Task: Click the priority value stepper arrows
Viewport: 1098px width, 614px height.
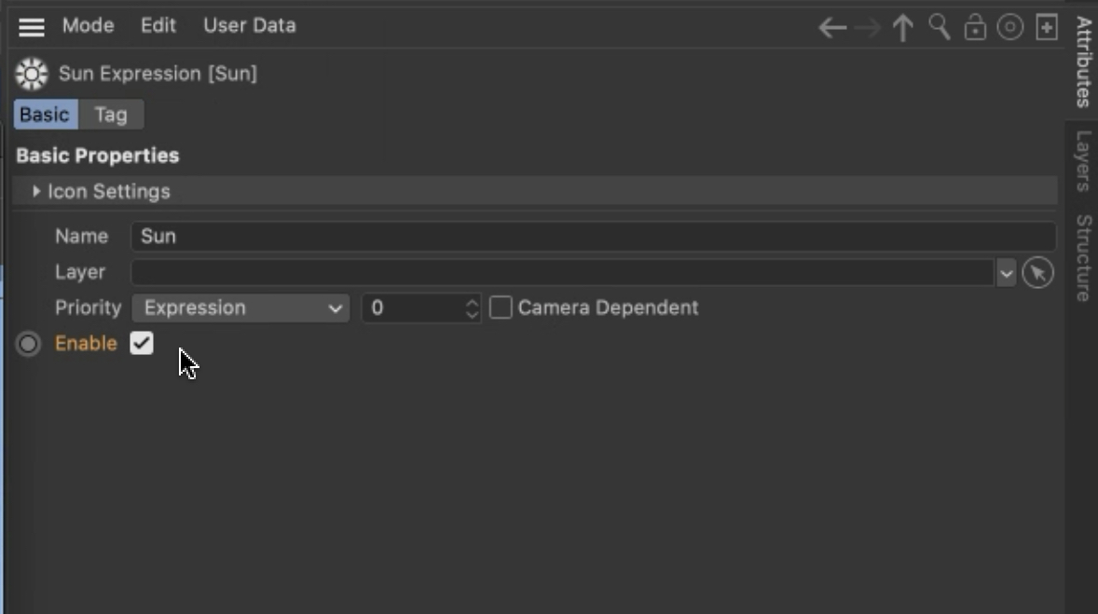Action: (472, 307)
